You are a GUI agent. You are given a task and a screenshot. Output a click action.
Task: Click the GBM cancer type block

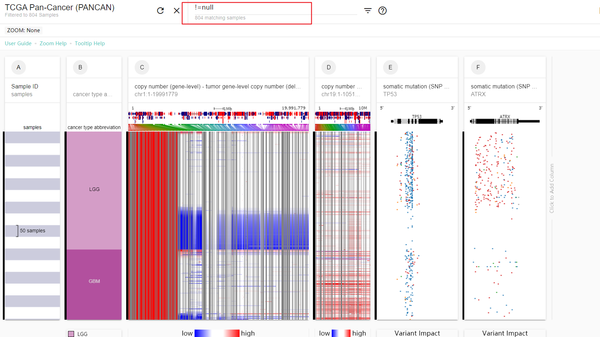pyautogui.click(x=94, y=284)
